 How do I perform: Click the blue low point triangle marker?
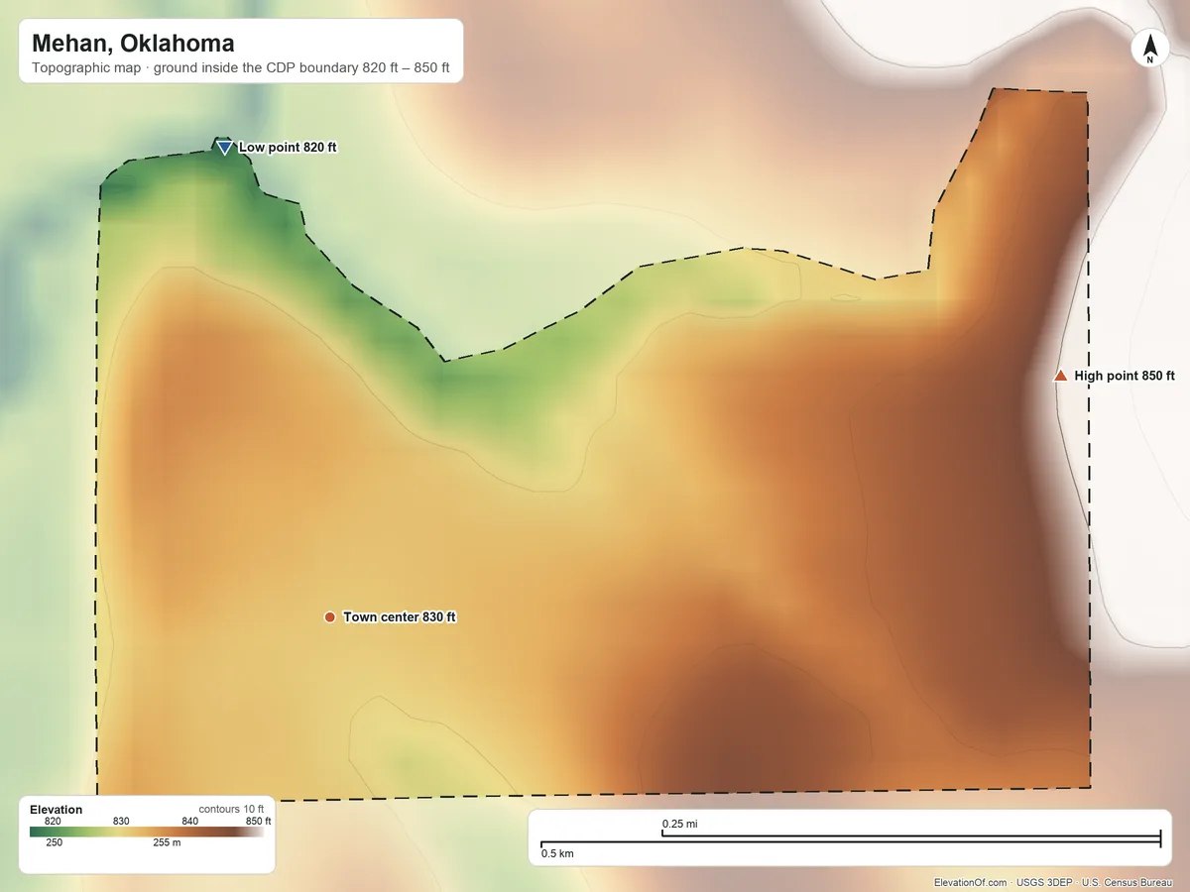[x=225, y=148]
